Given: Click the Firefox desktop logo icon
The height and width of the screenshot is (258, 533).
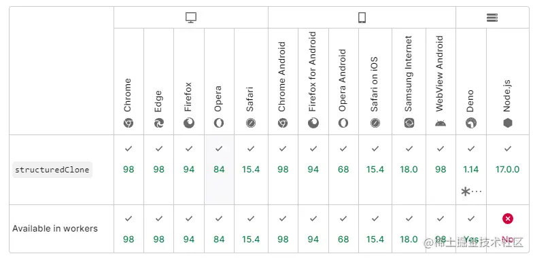Looking at the screenshot, I should (189, 123).
